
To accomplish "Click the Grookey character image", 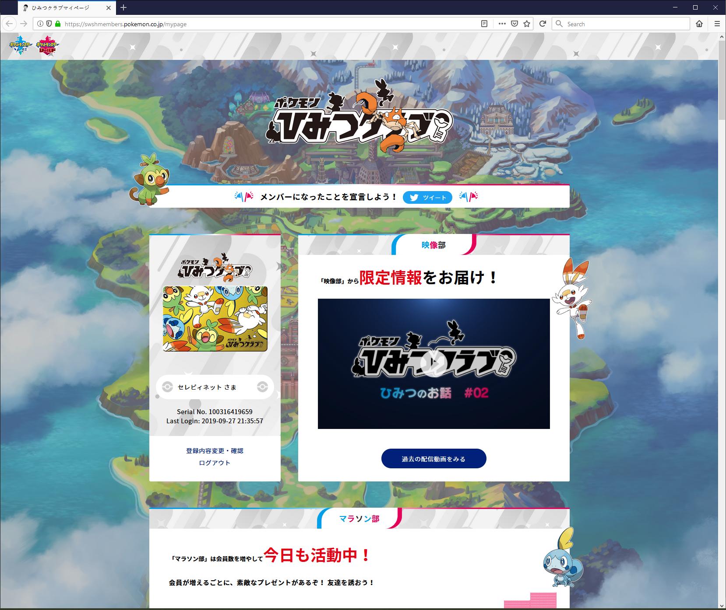I will coord(149,179).
